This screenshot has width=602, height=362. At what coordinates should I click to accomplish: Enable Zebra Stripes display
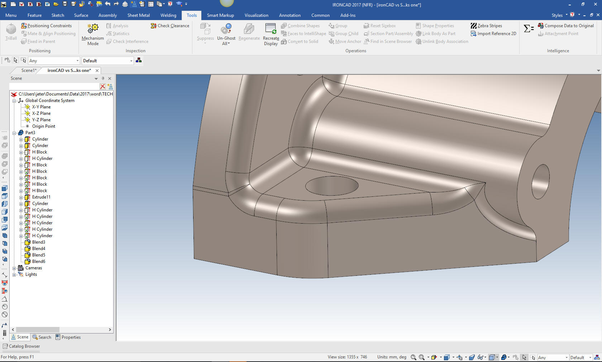[486, 26]
